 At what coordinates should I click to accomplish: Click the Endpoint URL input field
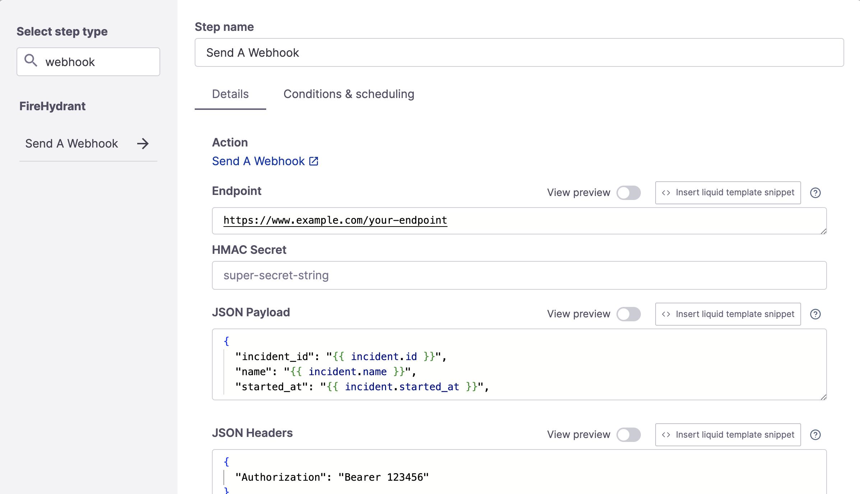pyautogui.click(x=519, y=220)
